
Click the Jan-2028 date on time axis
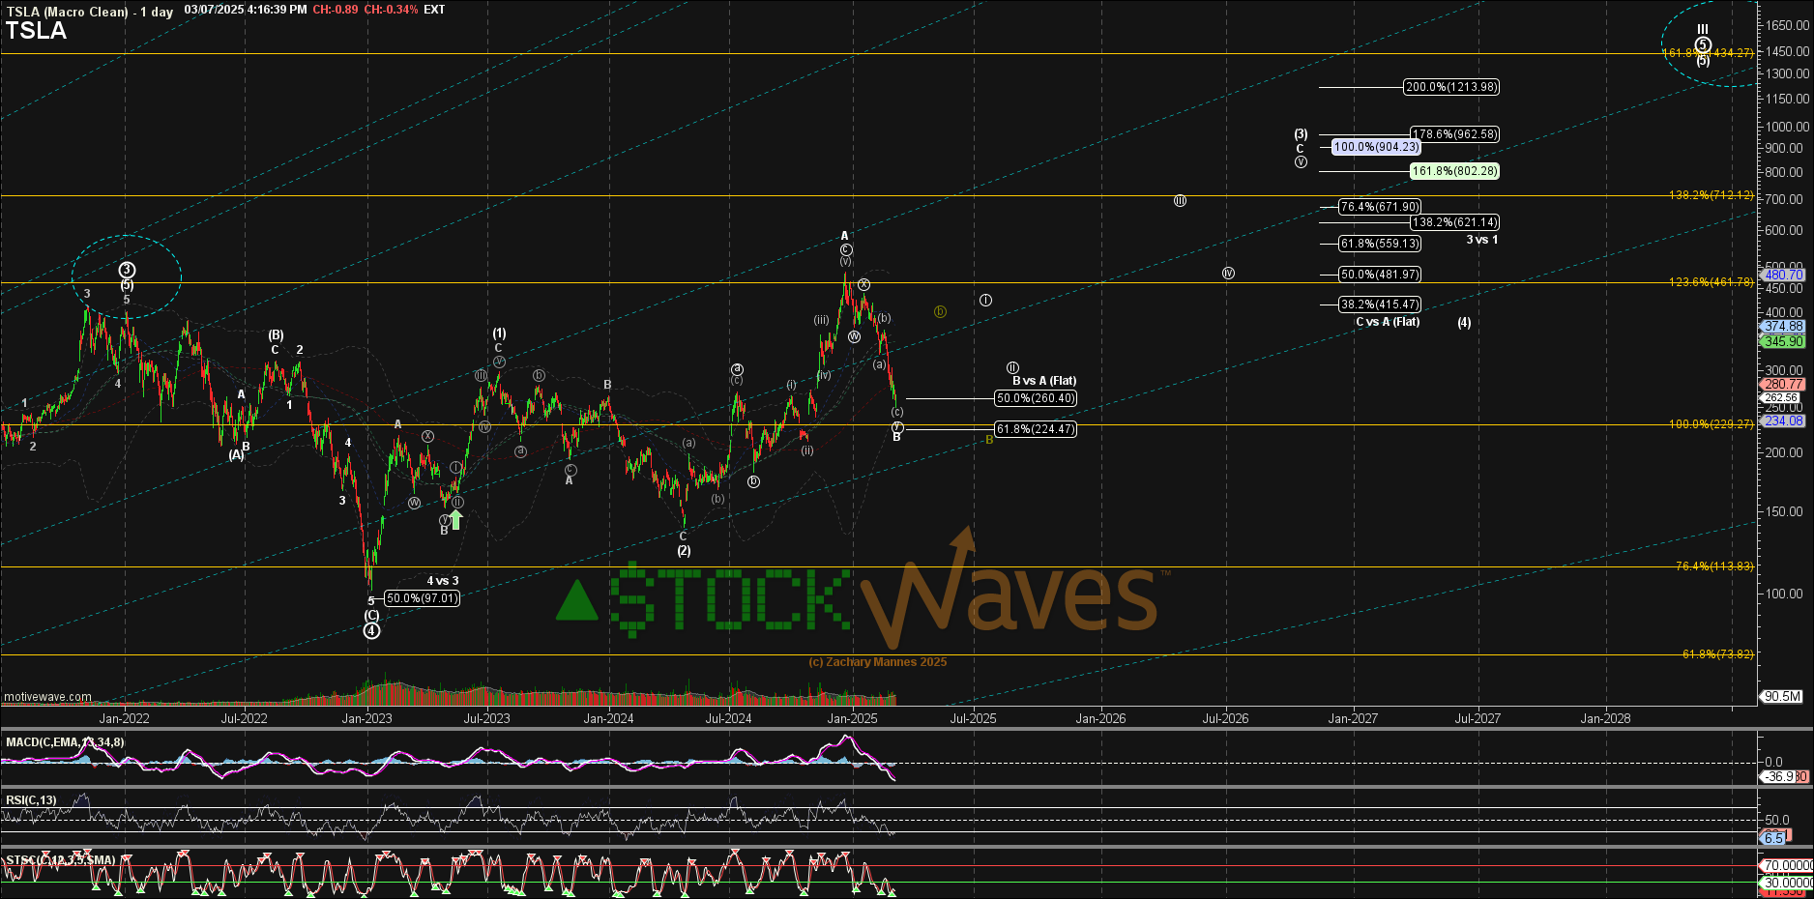(x=1605, y=718)
